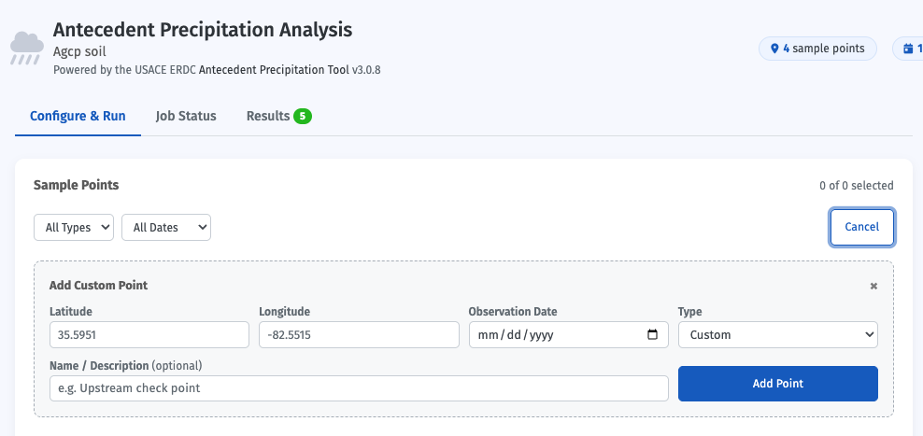Click the Observation Date field

[x=569, y=335]
